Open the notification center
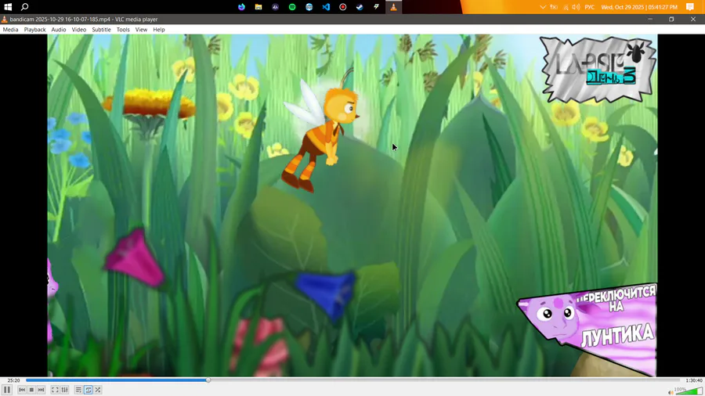This screenshot has width=705, height=396. (690, 7)
